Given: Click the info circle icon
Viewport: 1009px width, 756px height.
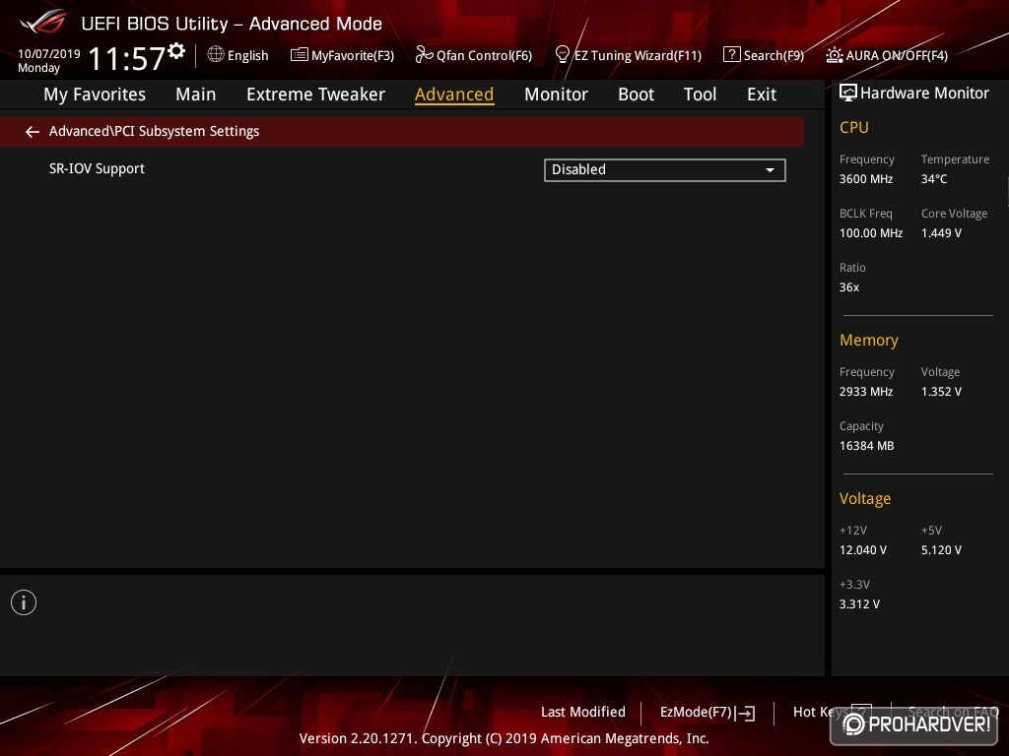Looking at the screenshot, I should click(x=24, y=602).
